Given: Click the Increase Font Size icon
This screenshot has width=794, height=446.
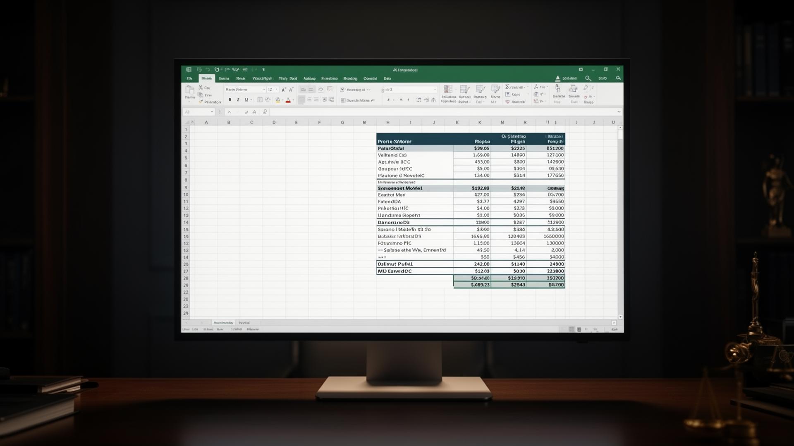Looking at the screenshot, I should (x=284, y=90).
